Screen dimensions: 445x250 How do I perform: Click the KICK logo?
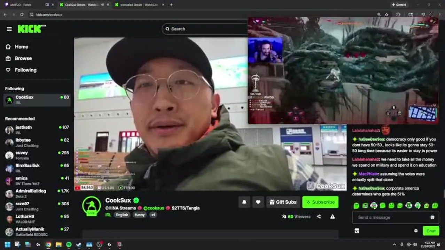(x=31, y=29)
